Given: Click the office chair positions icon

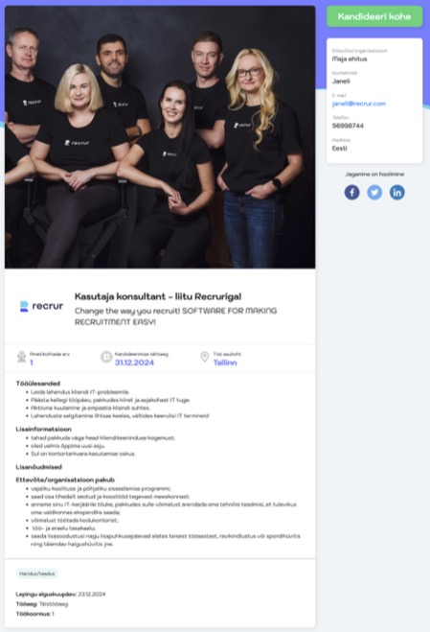Looking at the screenshot, I should tap(21, 357).
